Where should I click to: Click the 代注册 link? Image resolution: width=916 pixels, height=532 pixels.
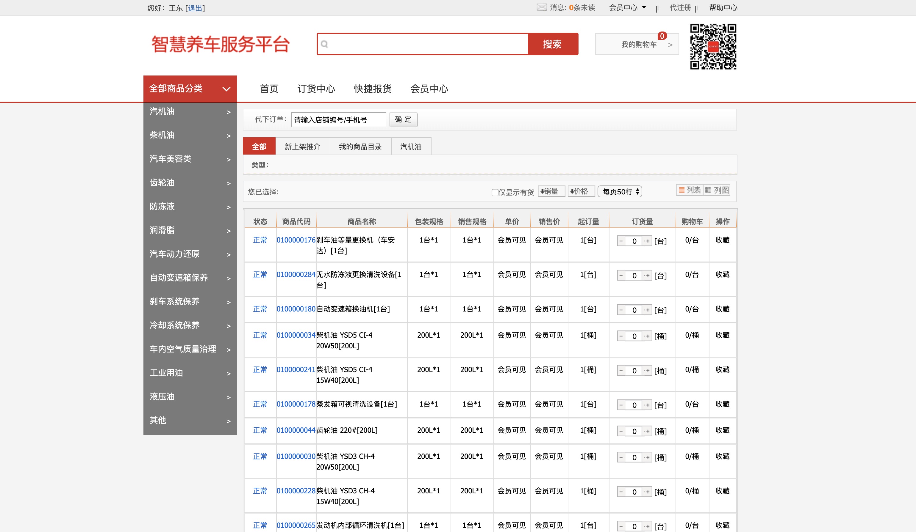[680, 7]
